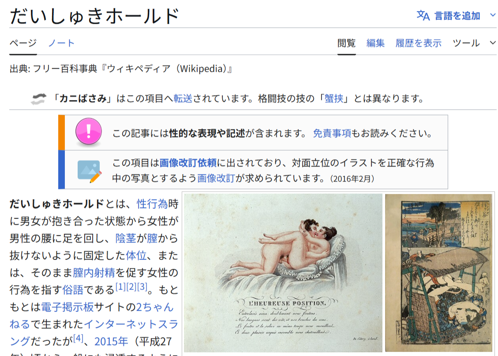Open the L'Heureuse Position illustration thumbnail
The image size is (498, 356).
pyautogui.click(x=283, y=273)
